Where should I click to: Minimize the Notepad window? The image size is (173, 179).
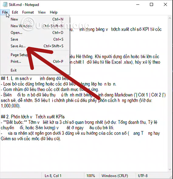(138, 4)
